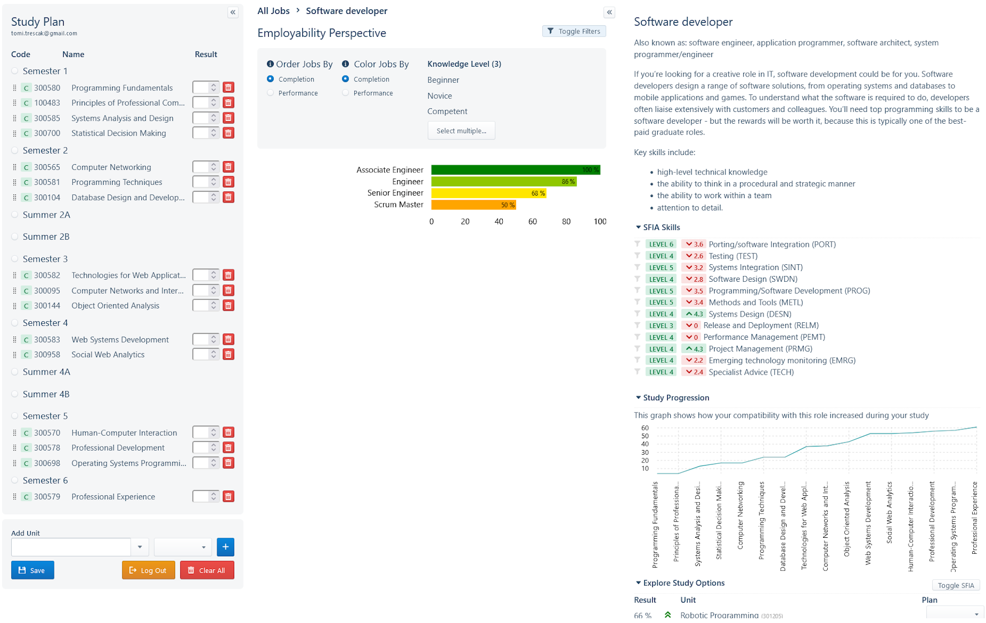Collapse the Employability Perspective panel chevron
Image resolution: width=986 pixels, height=623 pixels.
[610, 12]
